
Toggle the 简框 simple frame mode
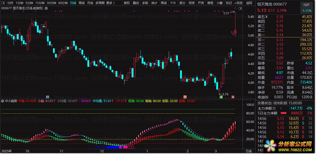coord(210,3)
